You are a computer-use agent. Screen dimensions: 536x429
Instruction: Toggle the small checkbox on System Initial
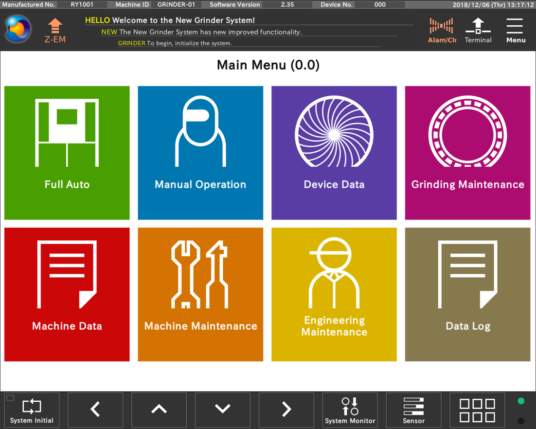click(11, 398)
